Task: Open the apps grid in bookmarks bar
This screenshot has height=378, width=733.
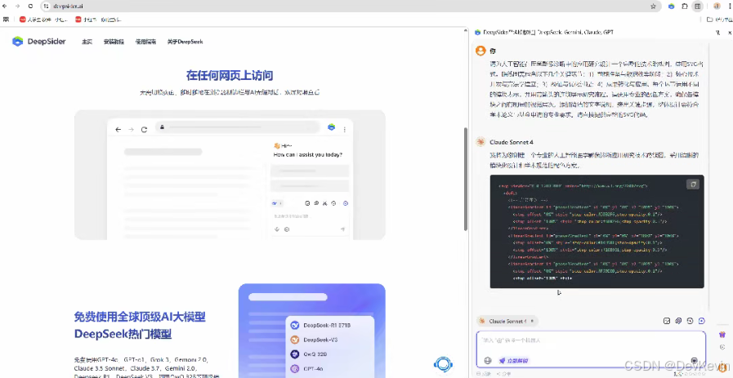Action: (x=6, y=20)
